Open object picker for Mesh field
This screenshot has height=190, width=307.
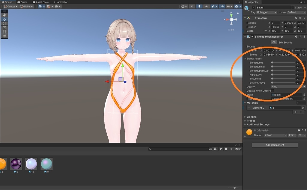point(304,95)
